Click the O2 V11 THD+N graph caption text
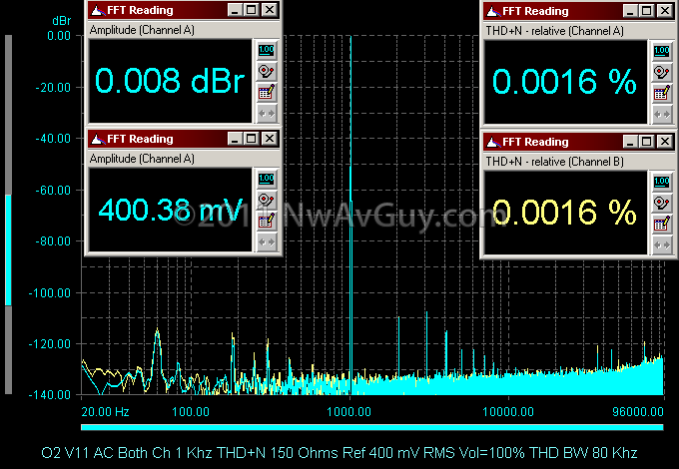 click(339, 453)
